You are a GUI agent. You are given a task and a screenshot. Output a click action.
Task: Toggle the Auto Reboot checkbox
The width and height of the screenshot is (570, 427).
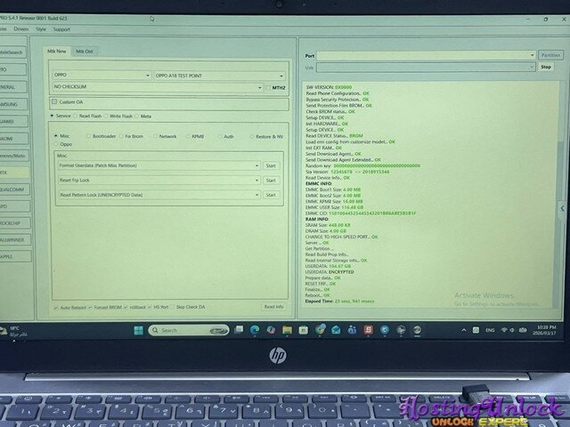54,306
